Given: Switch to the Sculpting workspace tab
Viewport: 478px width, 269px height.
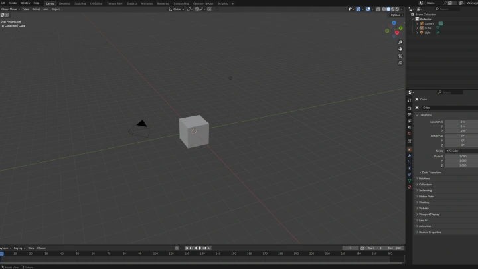Looking at the screenshot, I should click(80, 4).
